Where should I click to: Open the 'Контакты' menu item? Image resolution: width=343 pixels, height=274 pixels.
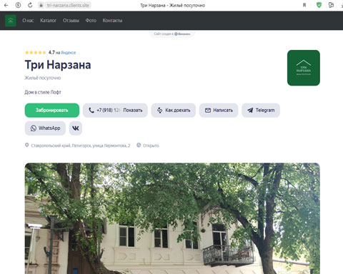coord(112,21)
